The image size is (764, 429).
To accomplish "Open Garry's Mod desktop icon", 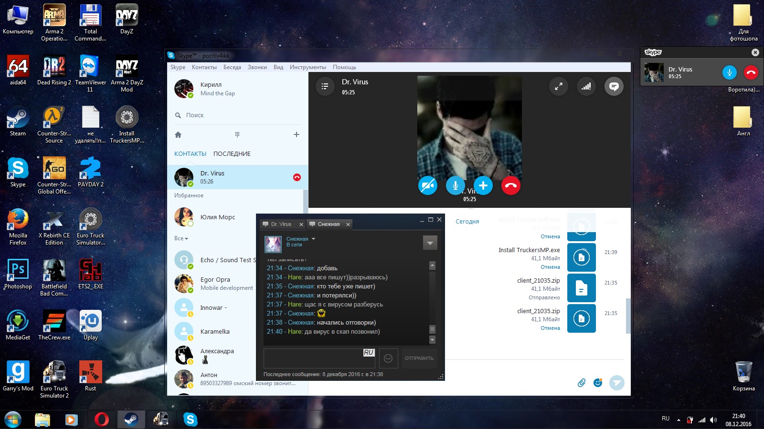I will [x=18, y=376].
